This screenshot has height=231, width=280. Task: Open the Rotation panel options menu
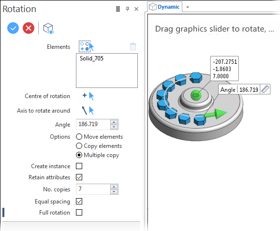coord(118,9)
